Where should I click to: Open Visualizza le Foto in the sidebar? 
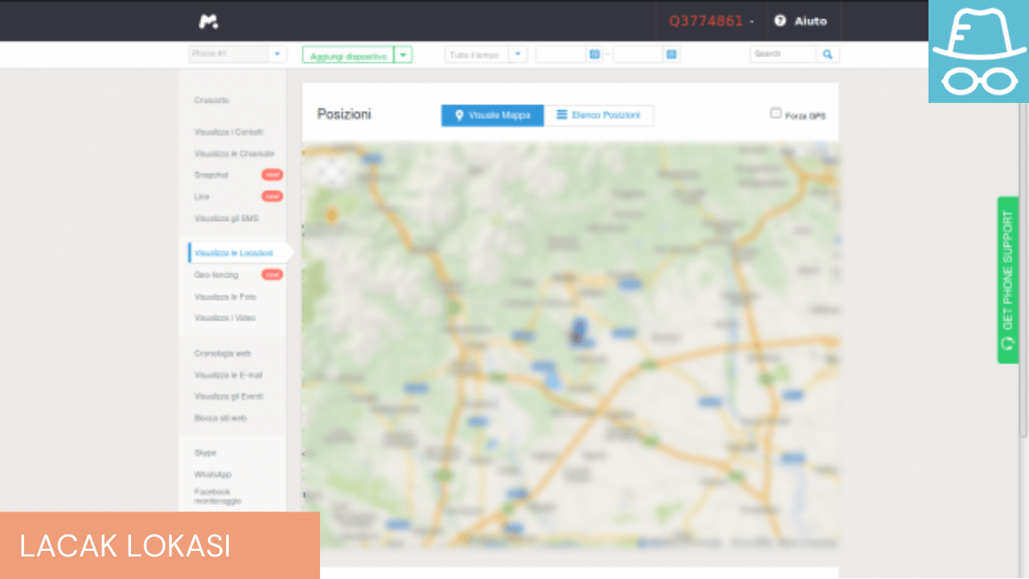[225, 297]
